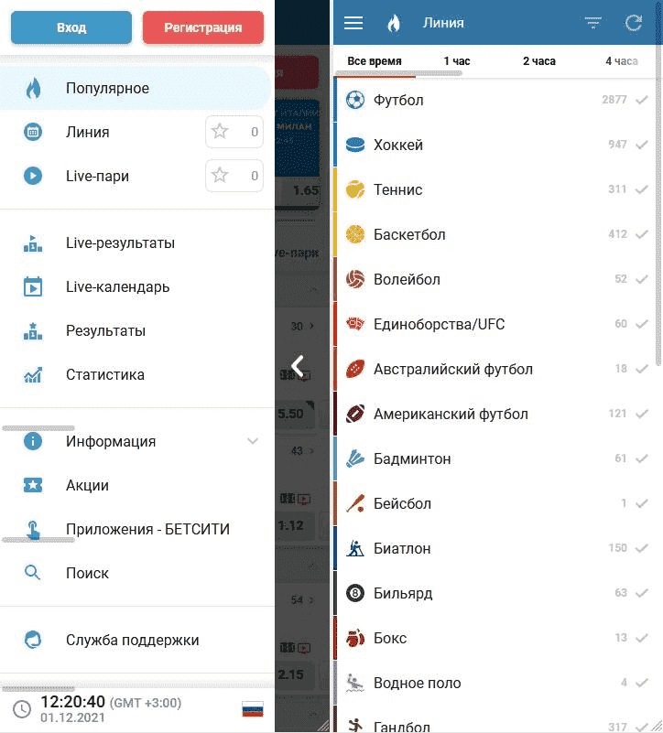Open the hamburger menu in Линия header
This screenshot has height=733, width=663.
coord(353,23)
